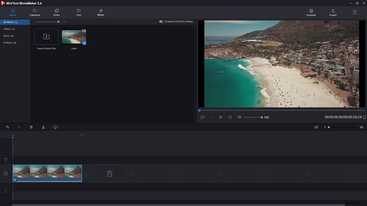This screenshot has height=206, width=367.
Task: Switch to the Transition tab
Action: [34, 12]
